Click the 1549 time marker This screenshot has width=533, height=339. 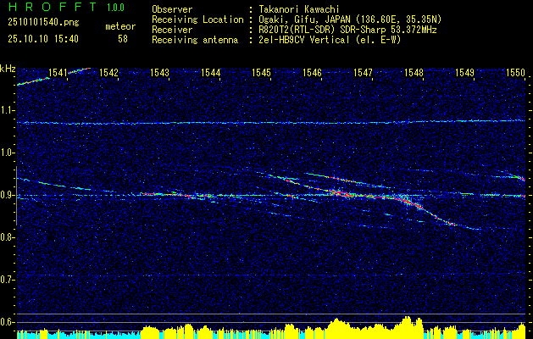coord(464,72)
